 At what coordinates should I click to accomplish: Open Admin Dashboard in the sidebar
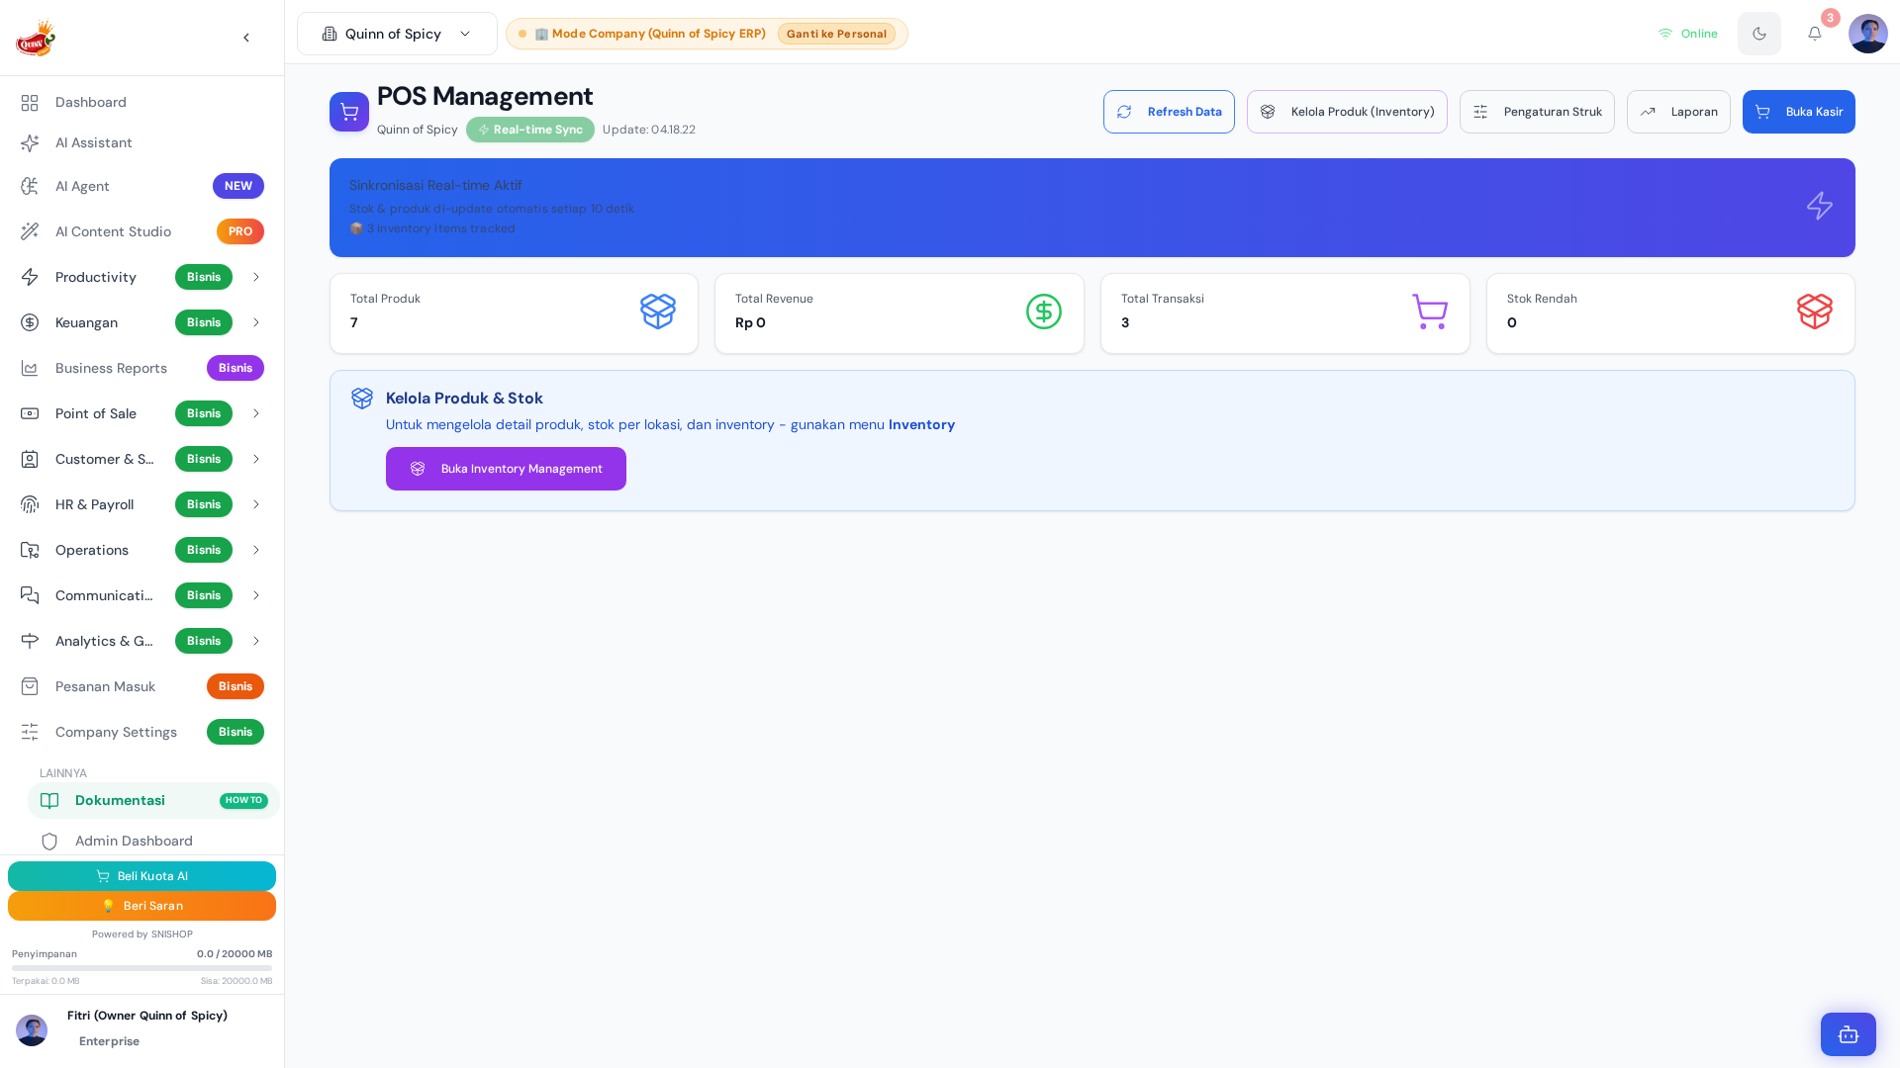click(153, 841)
